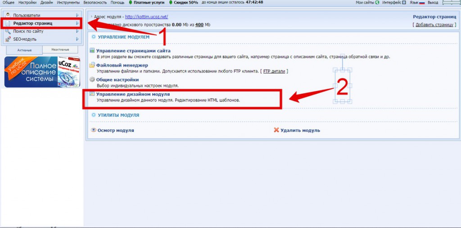Image resolution: width=461 pixels, height=228 pixels.
Task: Expand the SEO-module arrow
Action: pos(77,39)
